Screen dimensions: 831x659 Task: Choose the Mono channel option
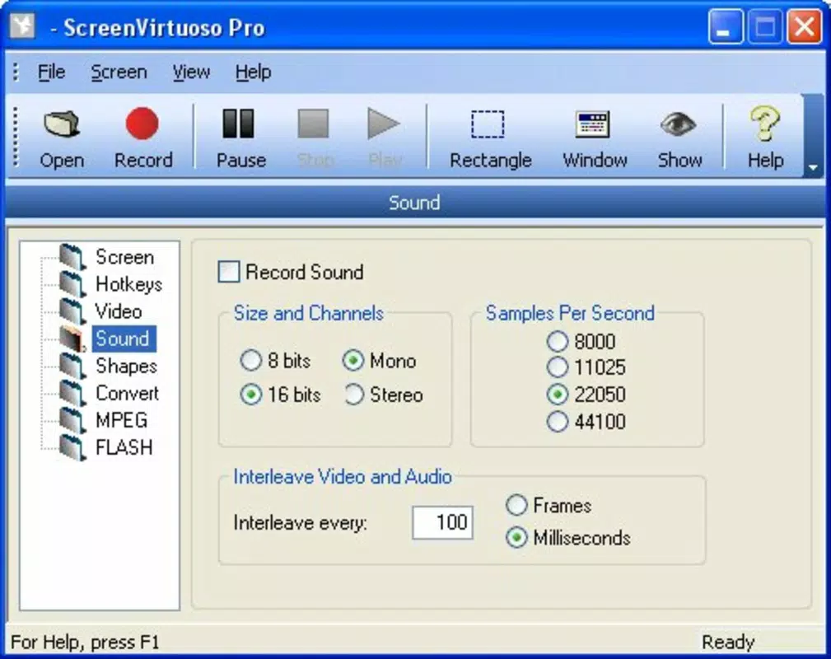(353, 361)
